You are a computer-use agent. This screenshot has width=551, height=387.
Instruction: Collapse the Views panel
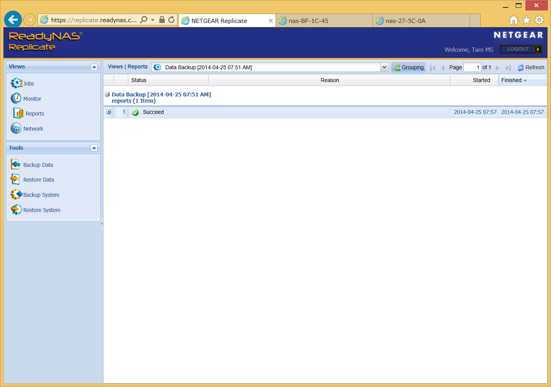click(x=94, y=67)
